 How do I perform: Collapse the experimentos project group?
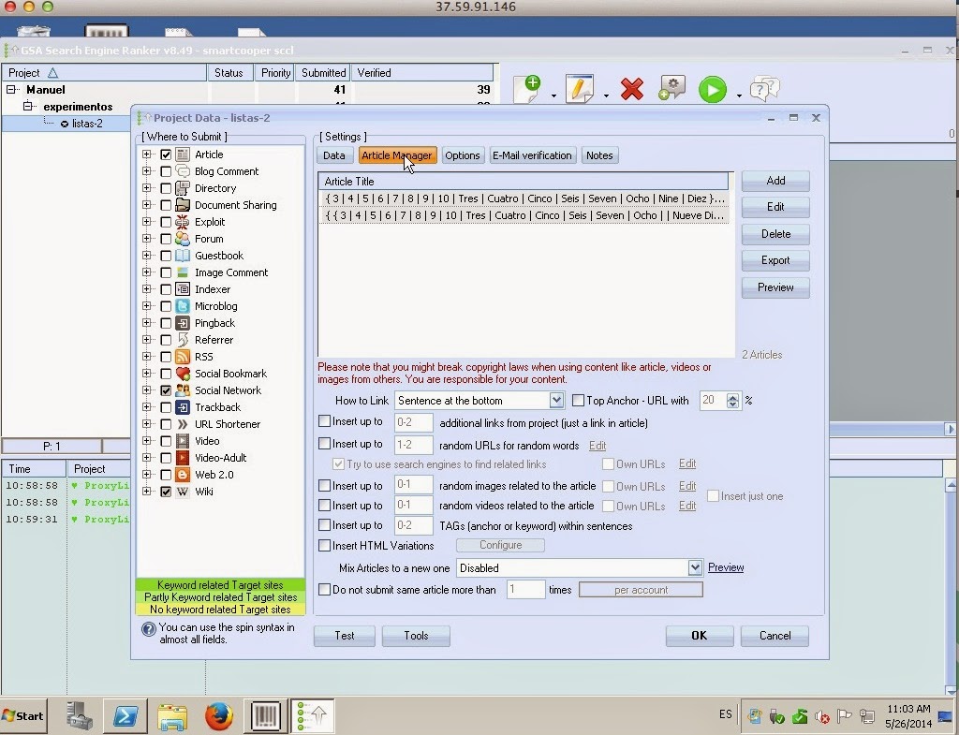(x=27, y=107)
